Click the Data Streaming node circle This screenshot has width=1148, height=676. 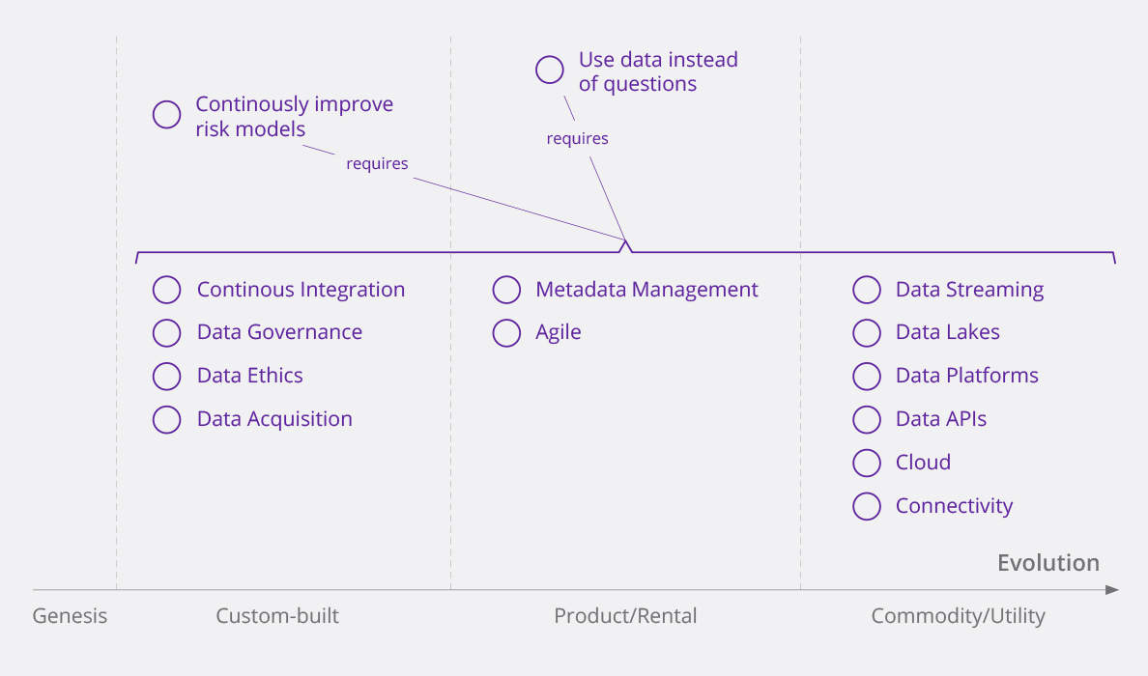point(867,290)
